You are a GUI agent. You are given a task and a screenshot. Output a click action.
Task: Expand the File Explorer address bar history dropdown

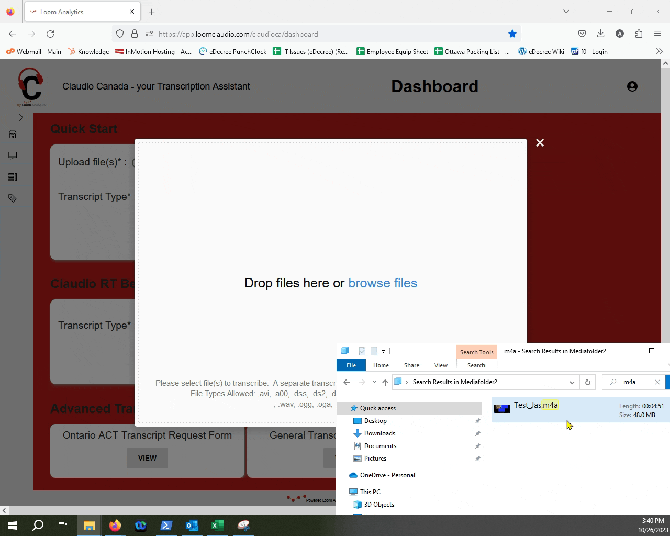point(572,382)
